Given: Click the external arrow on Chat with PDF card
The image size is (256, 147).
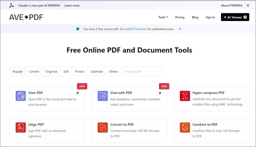Looking at the screenshot, I should click(160, 93).
